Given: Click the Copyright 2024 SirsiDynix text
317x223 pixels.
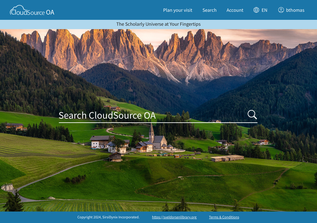Looking at the screenshot, I should 108,217.
